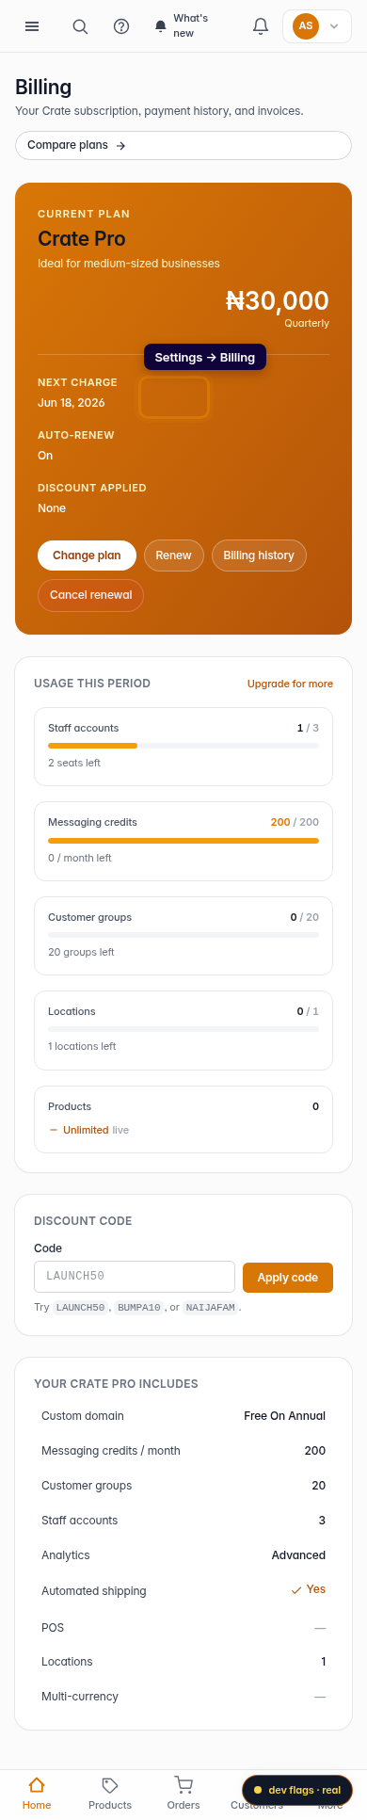Click the POS feature row label
Screen dimensions: 367x1820
click(53, 1627)
